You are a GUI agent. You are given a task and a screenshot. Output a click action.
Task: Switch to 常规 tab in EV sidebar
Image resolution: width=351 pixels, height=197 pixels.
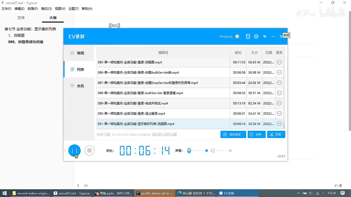tap(79, 53)
